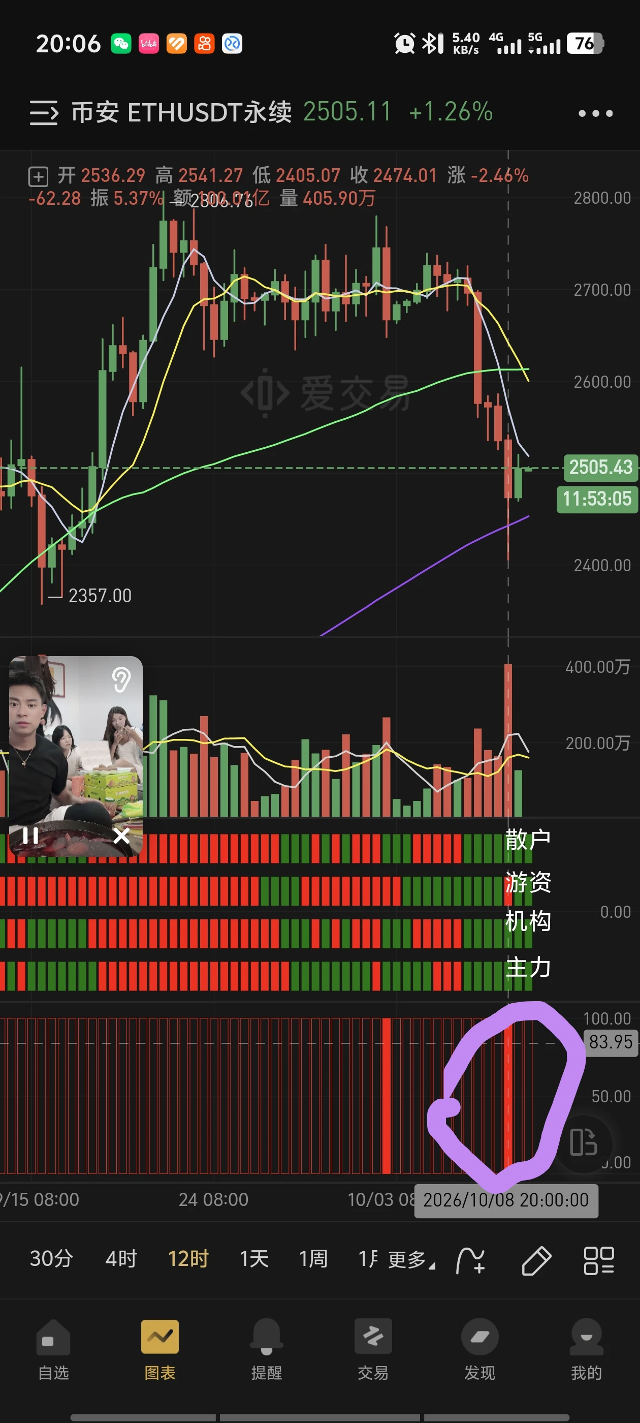Viewport: 640px width, 1423px height.
Task: Tap the battery indicator showing 76
Action: pos(585,44)
